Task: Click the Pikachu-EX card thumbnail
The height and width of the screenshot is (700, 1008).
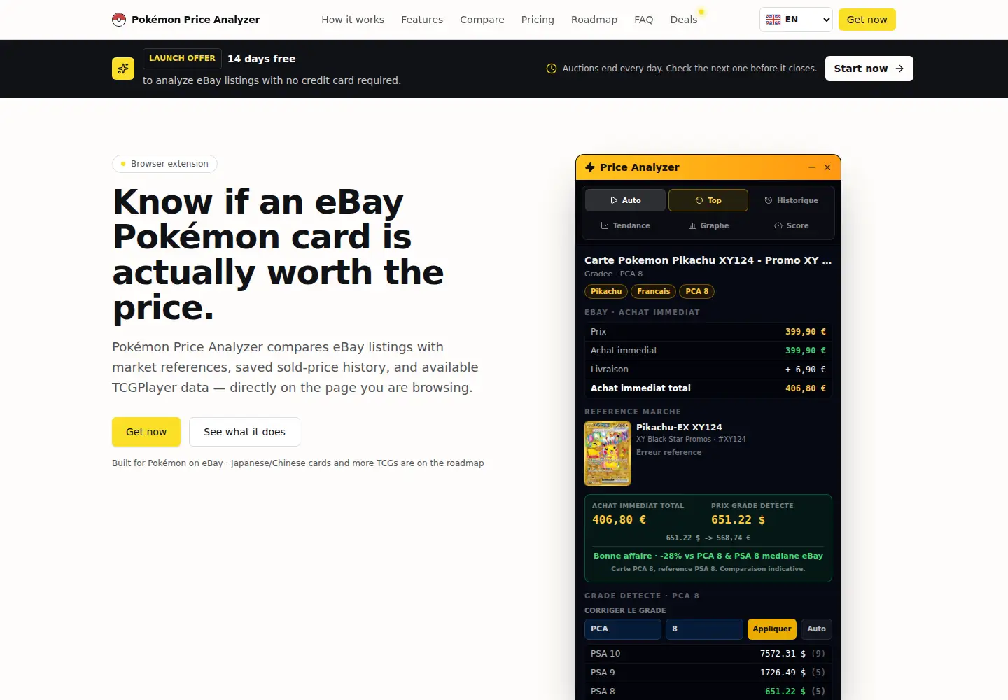Action: pos(608,454)
